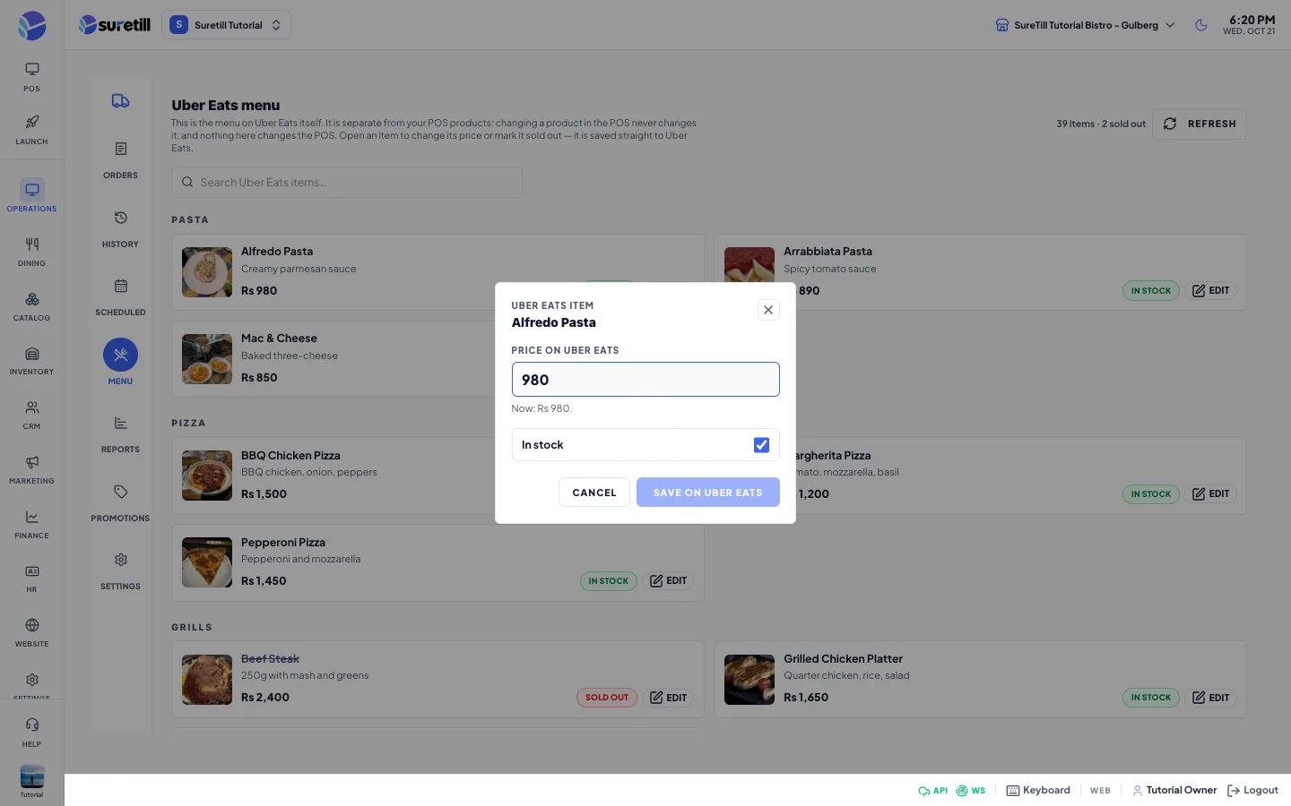Go to Dining in the sidebar
1291x806 pixels.
tap(31, 252)
